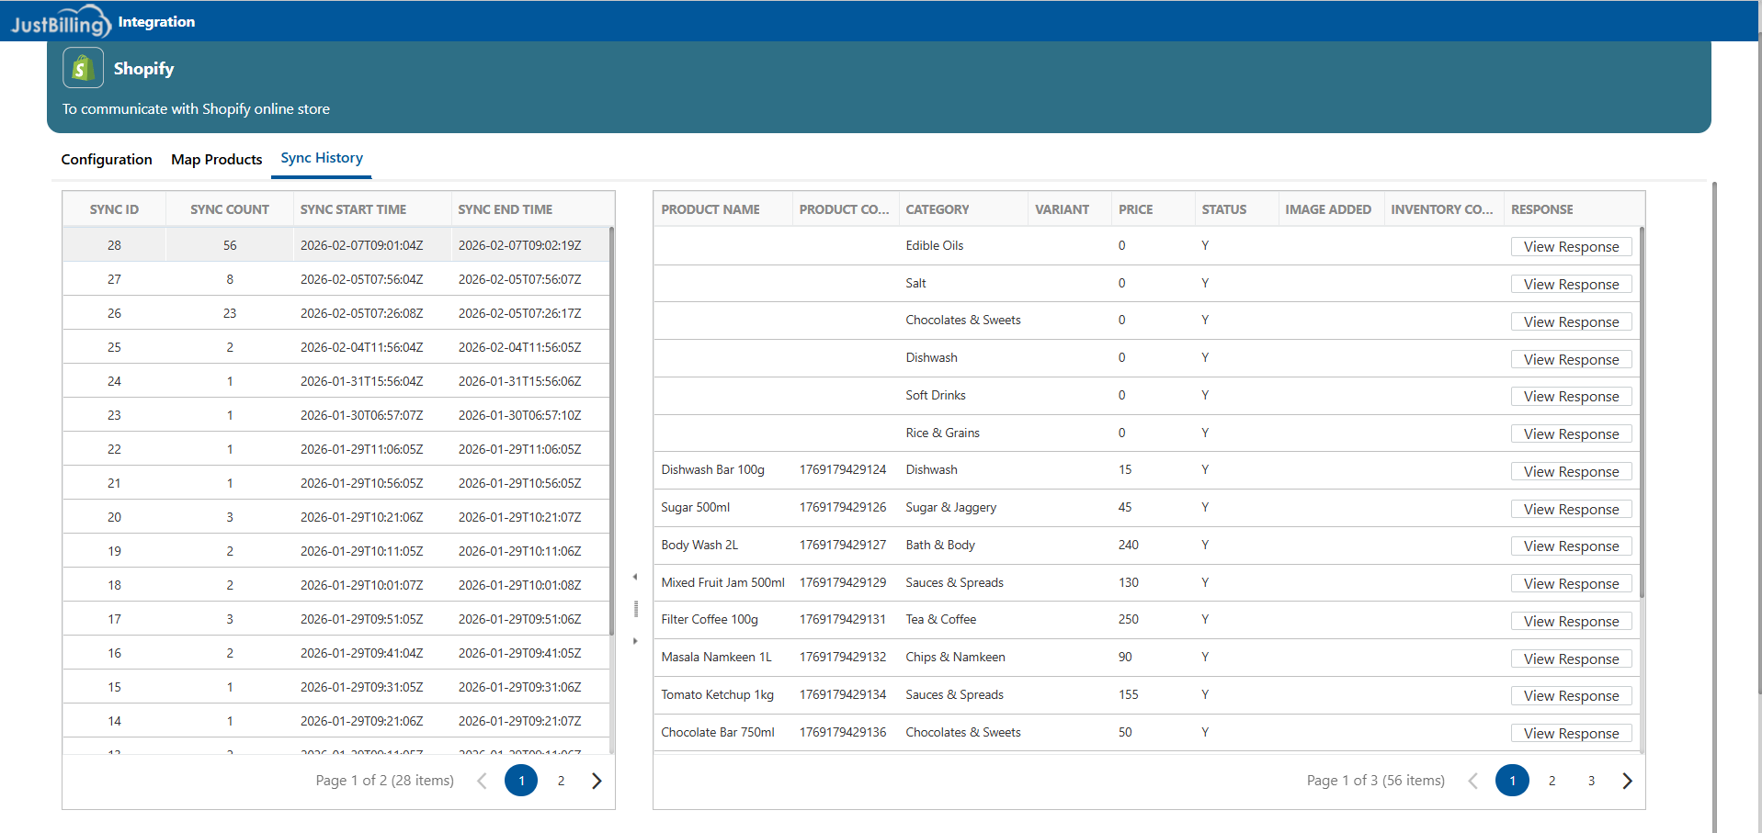Go to next page of sync history
The image size is (1762, 833).
pyautogui.click(x=597, y=781)
